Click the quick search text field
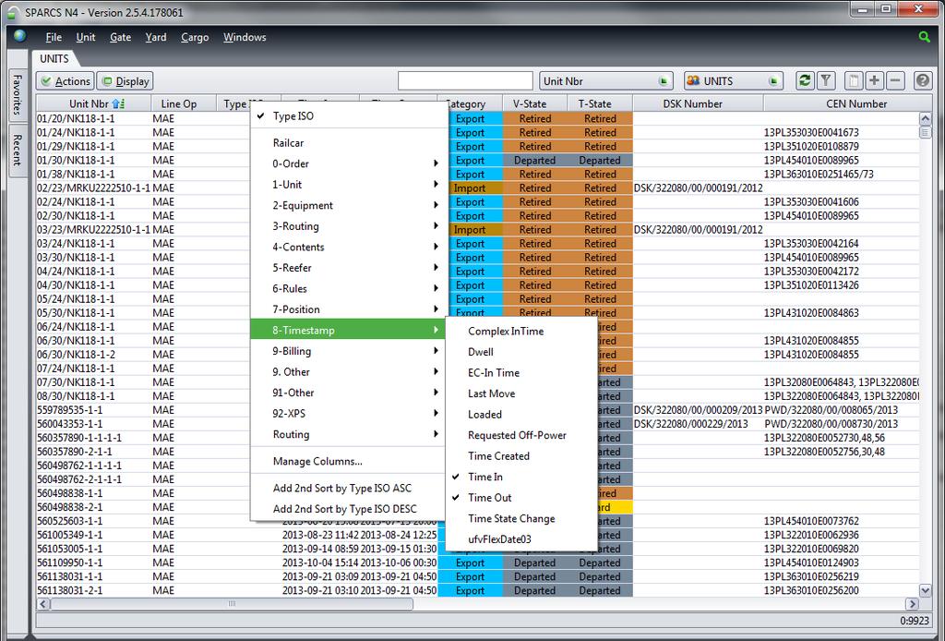This screenshot has width=945, height=641. point(465,80)
